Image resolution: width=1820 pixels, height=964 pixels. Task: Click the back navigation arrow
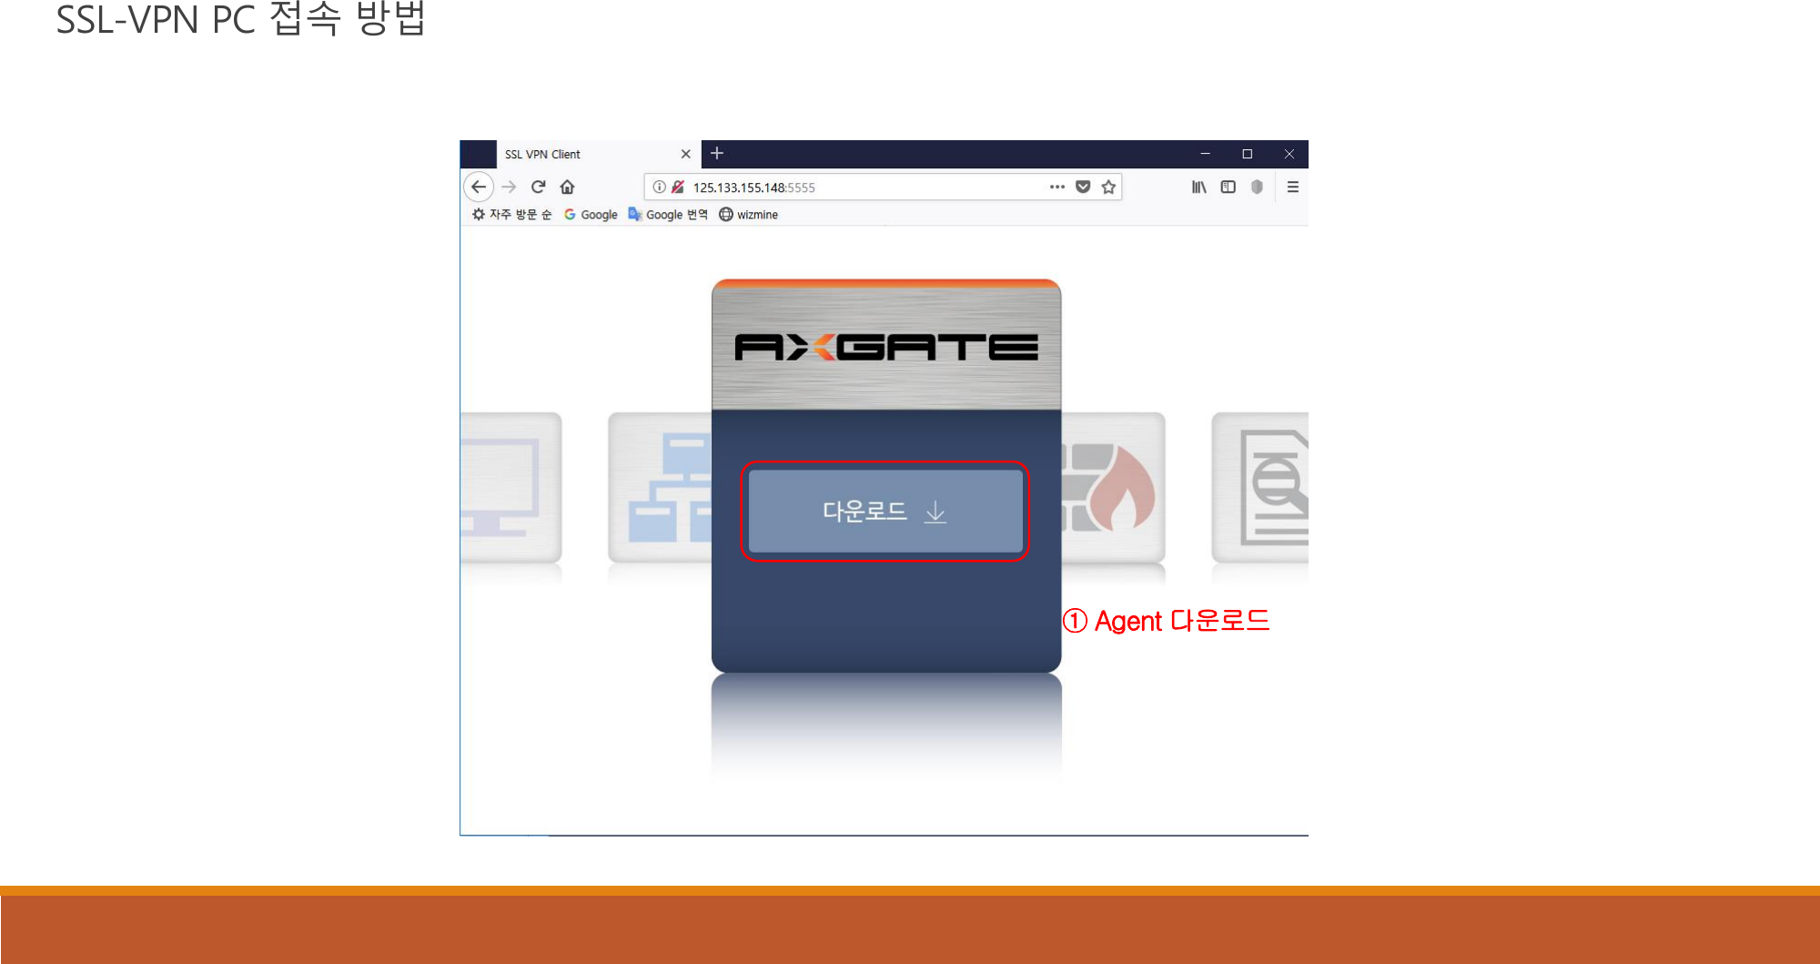coord(479,187)
